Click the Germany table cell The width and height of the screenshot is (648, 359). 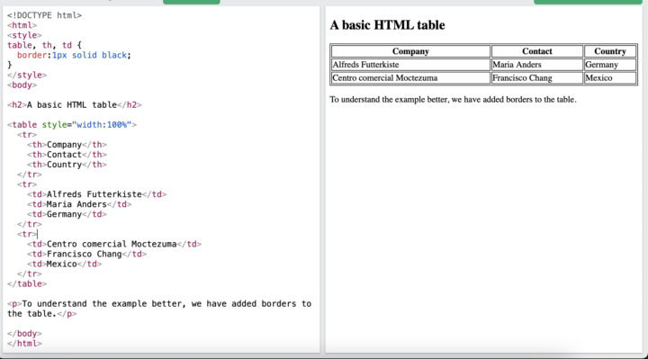[610, 65]
